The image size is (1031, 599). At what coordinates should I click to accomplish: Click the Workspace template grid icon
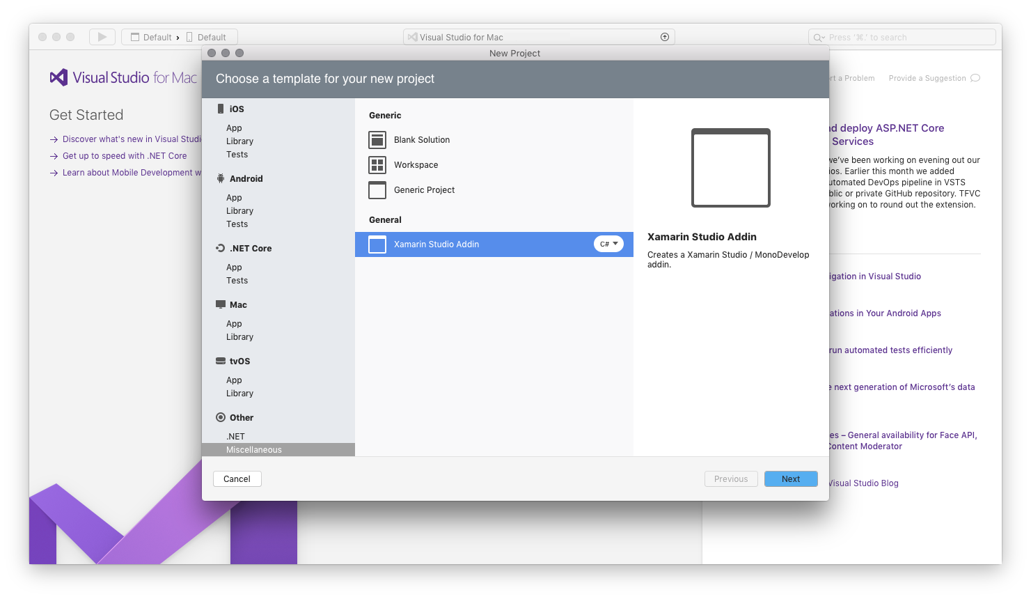point(377,165)
